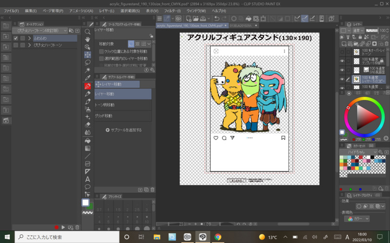Select the Gradient tool
This screenshot has width=390, height=243.
pyautogui.click(x=88, y=148)
